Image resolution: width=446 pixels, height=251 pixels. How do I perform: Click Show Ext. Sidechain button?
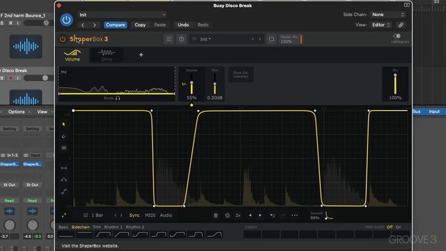pos(241,75)
